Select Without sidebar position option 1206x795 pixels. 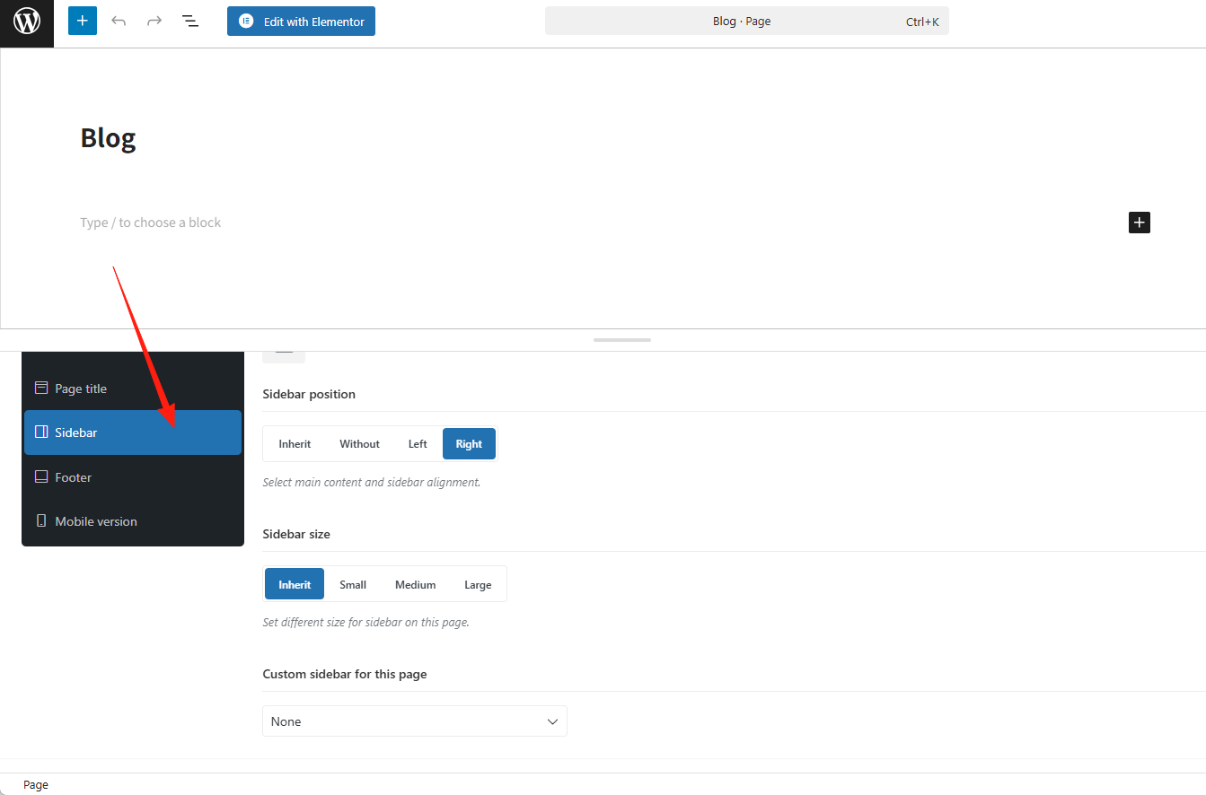coord(359,444)
